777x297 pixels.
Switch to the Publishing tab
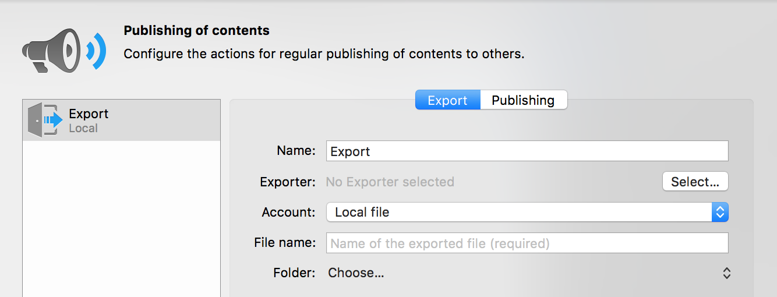[523, 100]
